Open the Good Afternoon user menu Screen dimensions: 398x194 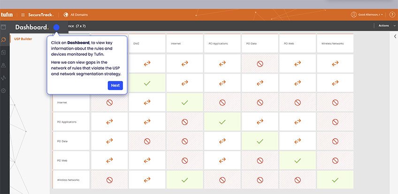click(x=369, y=15)
